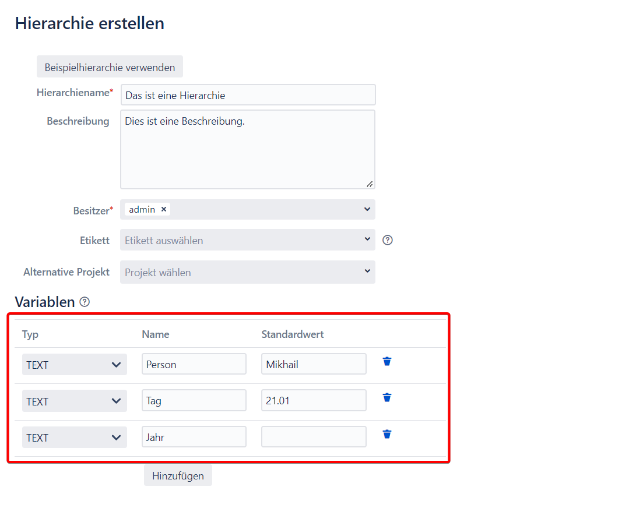This screenshot has width=629, height=508.
Task: Edit the Tag name field
Action: click(x=194, y=401)
